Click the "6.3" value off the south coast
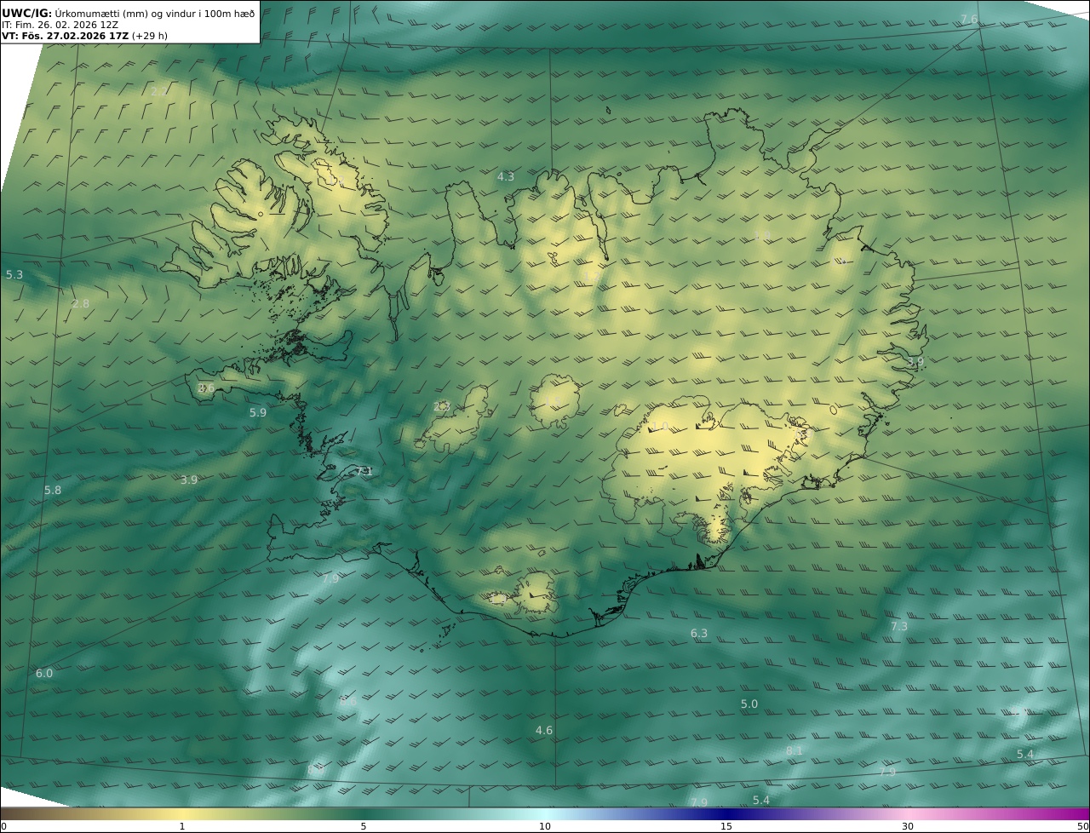1090x833 pixels. click(699, 633)
